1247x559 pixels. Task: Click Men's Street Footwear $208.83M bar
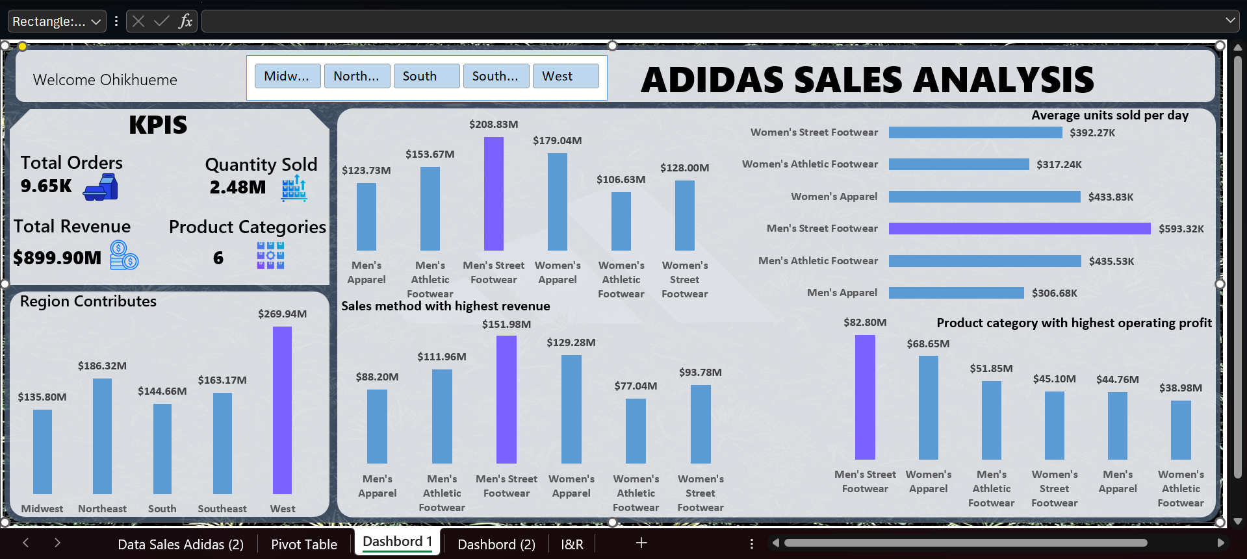(x=494, y=193)
